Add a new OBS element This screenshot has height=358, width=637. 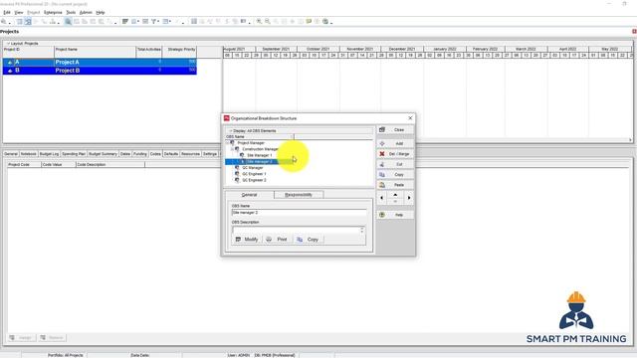pyautogui.click(x=395, y=143)
